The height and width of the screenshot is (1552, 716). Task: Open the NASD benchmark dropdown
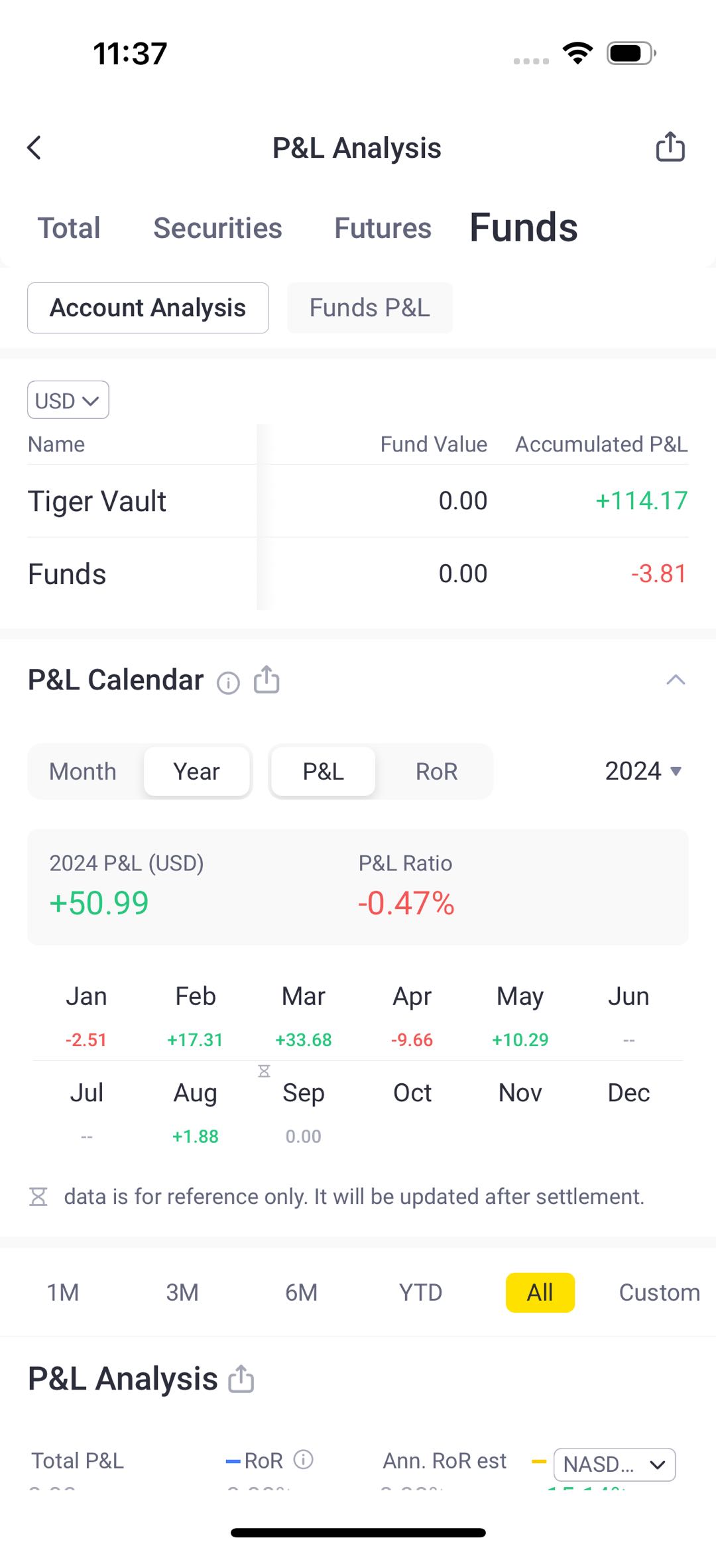point(614,1464)
